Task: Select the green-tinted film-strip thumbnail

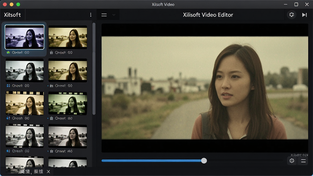Action: 68,103
